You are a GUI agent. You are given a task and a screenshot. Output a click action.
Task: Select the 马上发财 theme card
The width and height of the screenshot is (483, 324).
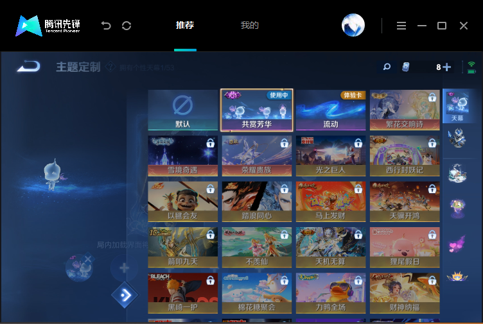331,201
